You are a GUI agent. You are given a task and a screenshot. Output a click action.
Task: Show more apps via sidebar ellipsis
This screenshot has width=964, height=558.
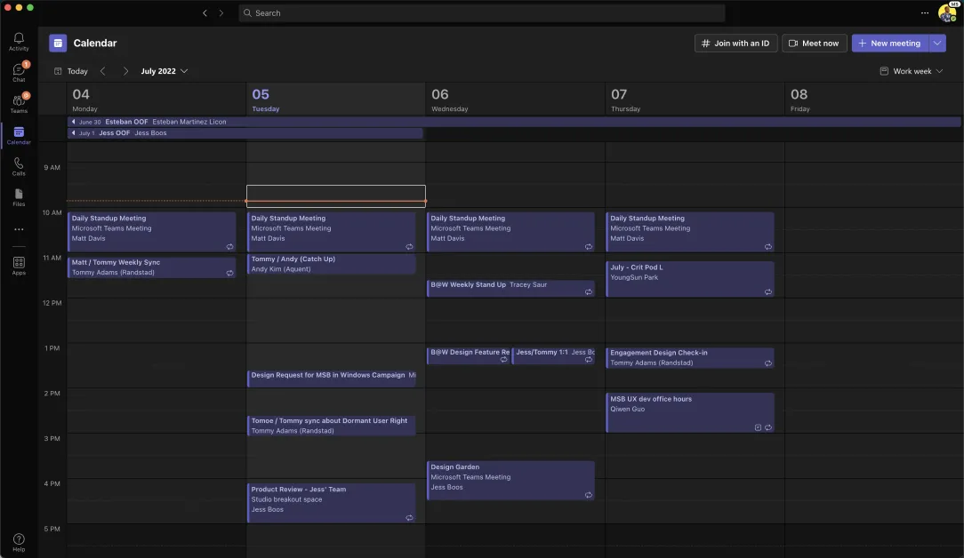coord(19,229)
